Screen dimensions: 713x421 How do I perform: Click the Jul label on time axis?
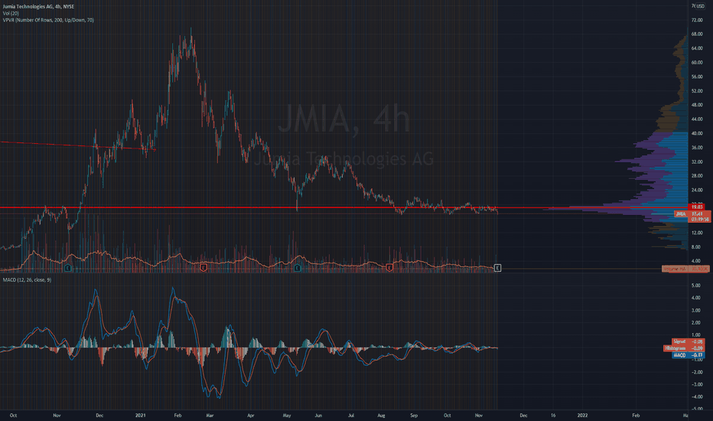click(x=350, y=415)
